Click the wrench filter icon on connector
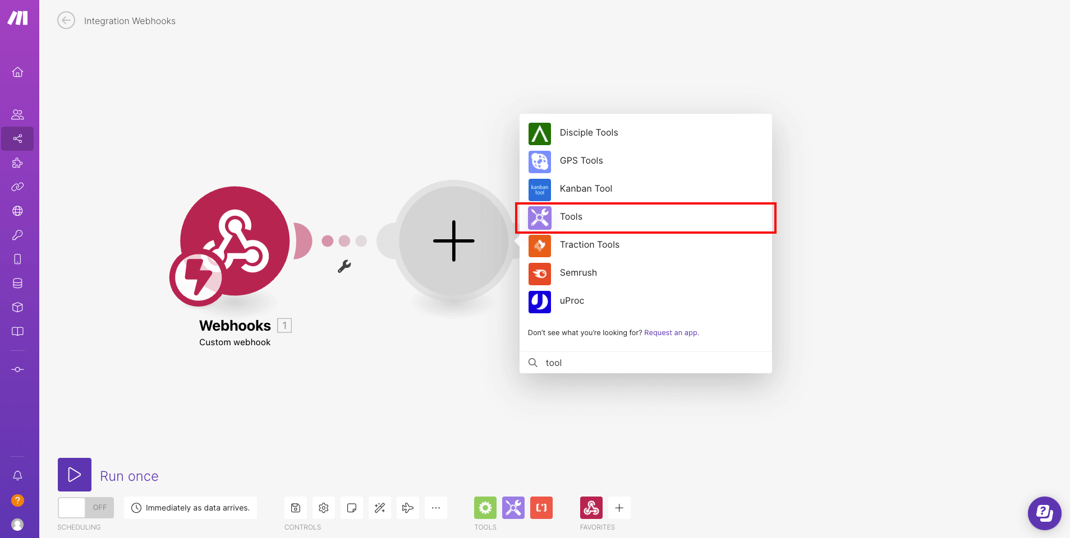This screenshot has height=538, width=1070. pos(344,266)
